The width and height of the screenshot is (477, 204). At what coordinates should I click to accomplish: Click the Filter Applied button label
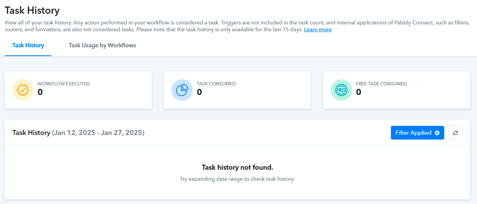(x=413, y=133)
